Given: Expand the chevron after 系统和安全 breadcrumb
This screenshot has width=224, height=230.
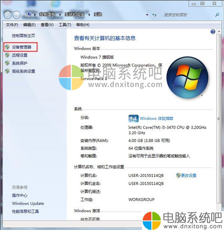Looking at the screenshot, I should tap(89, 15).
